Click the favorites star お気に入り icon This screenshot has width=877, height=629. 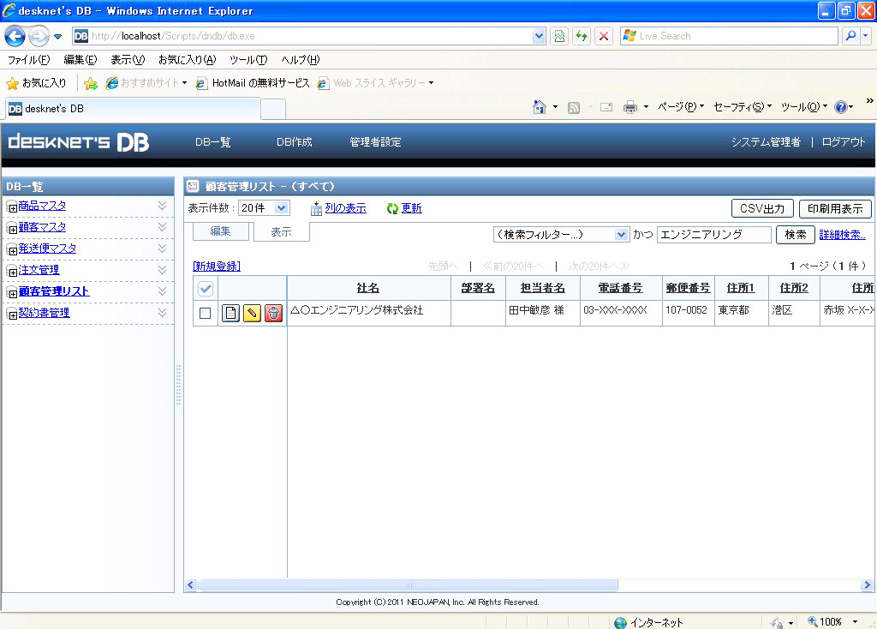(x=13, y=83)
